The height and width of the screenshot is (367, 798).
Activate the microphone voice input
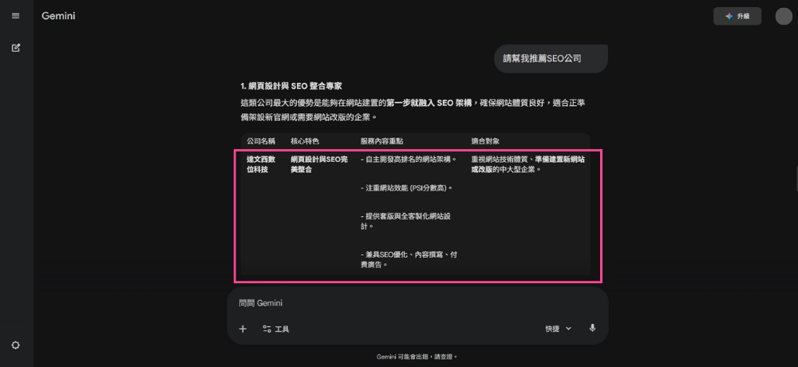click(592, 328)
